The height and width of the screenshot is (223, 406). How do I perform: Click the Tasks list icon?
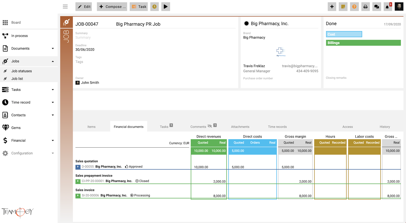(x=5, y=90)
